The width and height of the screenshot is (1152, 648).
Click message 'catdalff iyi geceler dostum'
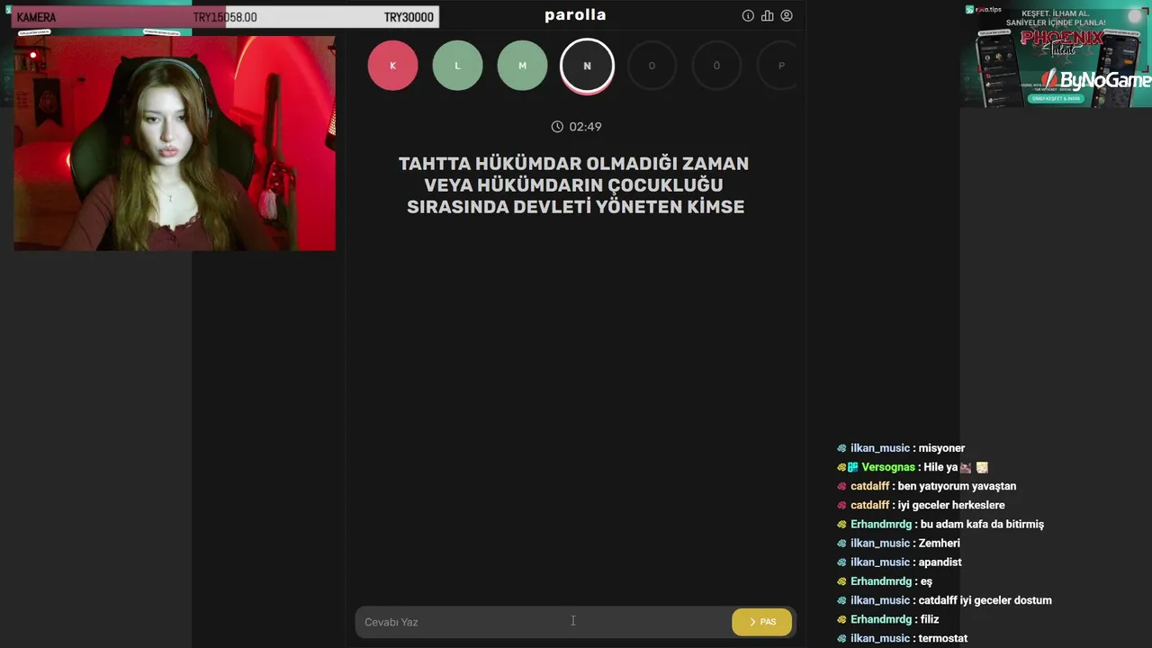[x=985, y=600]
